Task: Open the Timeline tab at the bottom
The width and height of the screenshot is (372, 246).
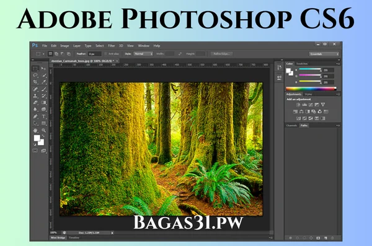Action: tap(74, 238)
